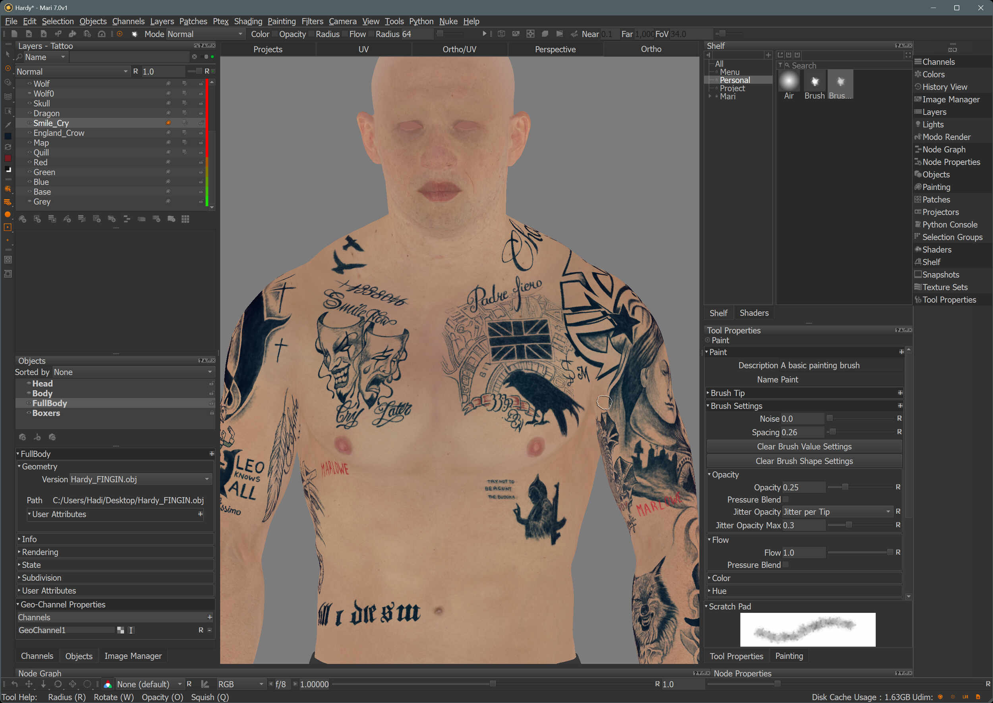Click the red background color swatch
Viewport: 993px width, 703px height.
click(8, 158)
